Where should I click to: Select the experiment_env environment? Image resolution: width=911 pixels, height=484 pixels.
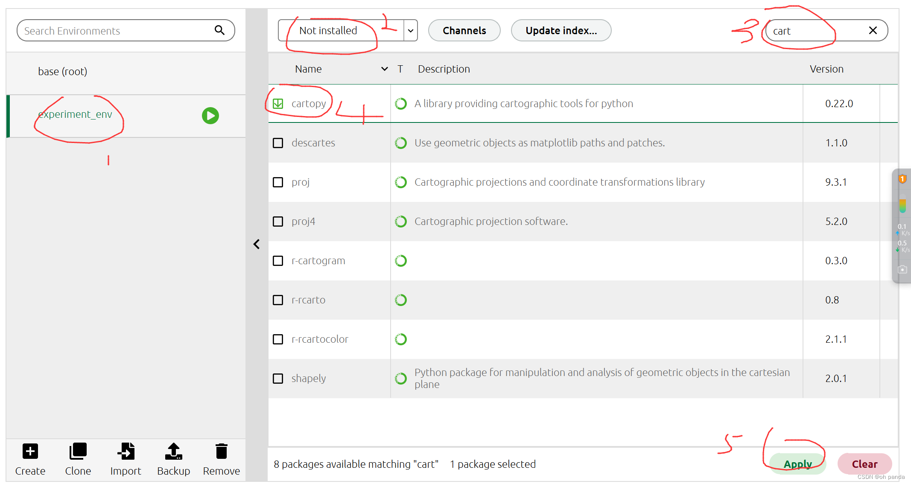point(75,114)
